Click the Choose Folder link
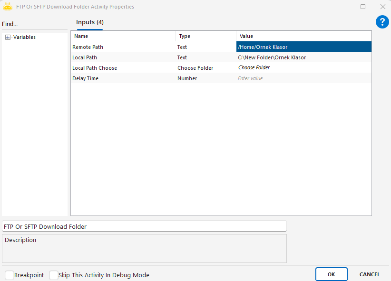Screen dimensions: 391x281 (x=254, y=68)
